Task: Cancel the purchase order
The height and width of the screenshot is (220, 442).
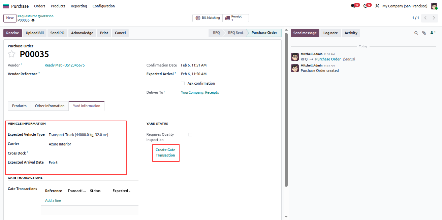Action: 120,33
